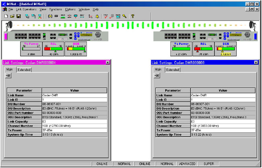Click the Value column header in the DMR000008 panel
The height and width of the screenshot is (168, 262).
point(223,91)
